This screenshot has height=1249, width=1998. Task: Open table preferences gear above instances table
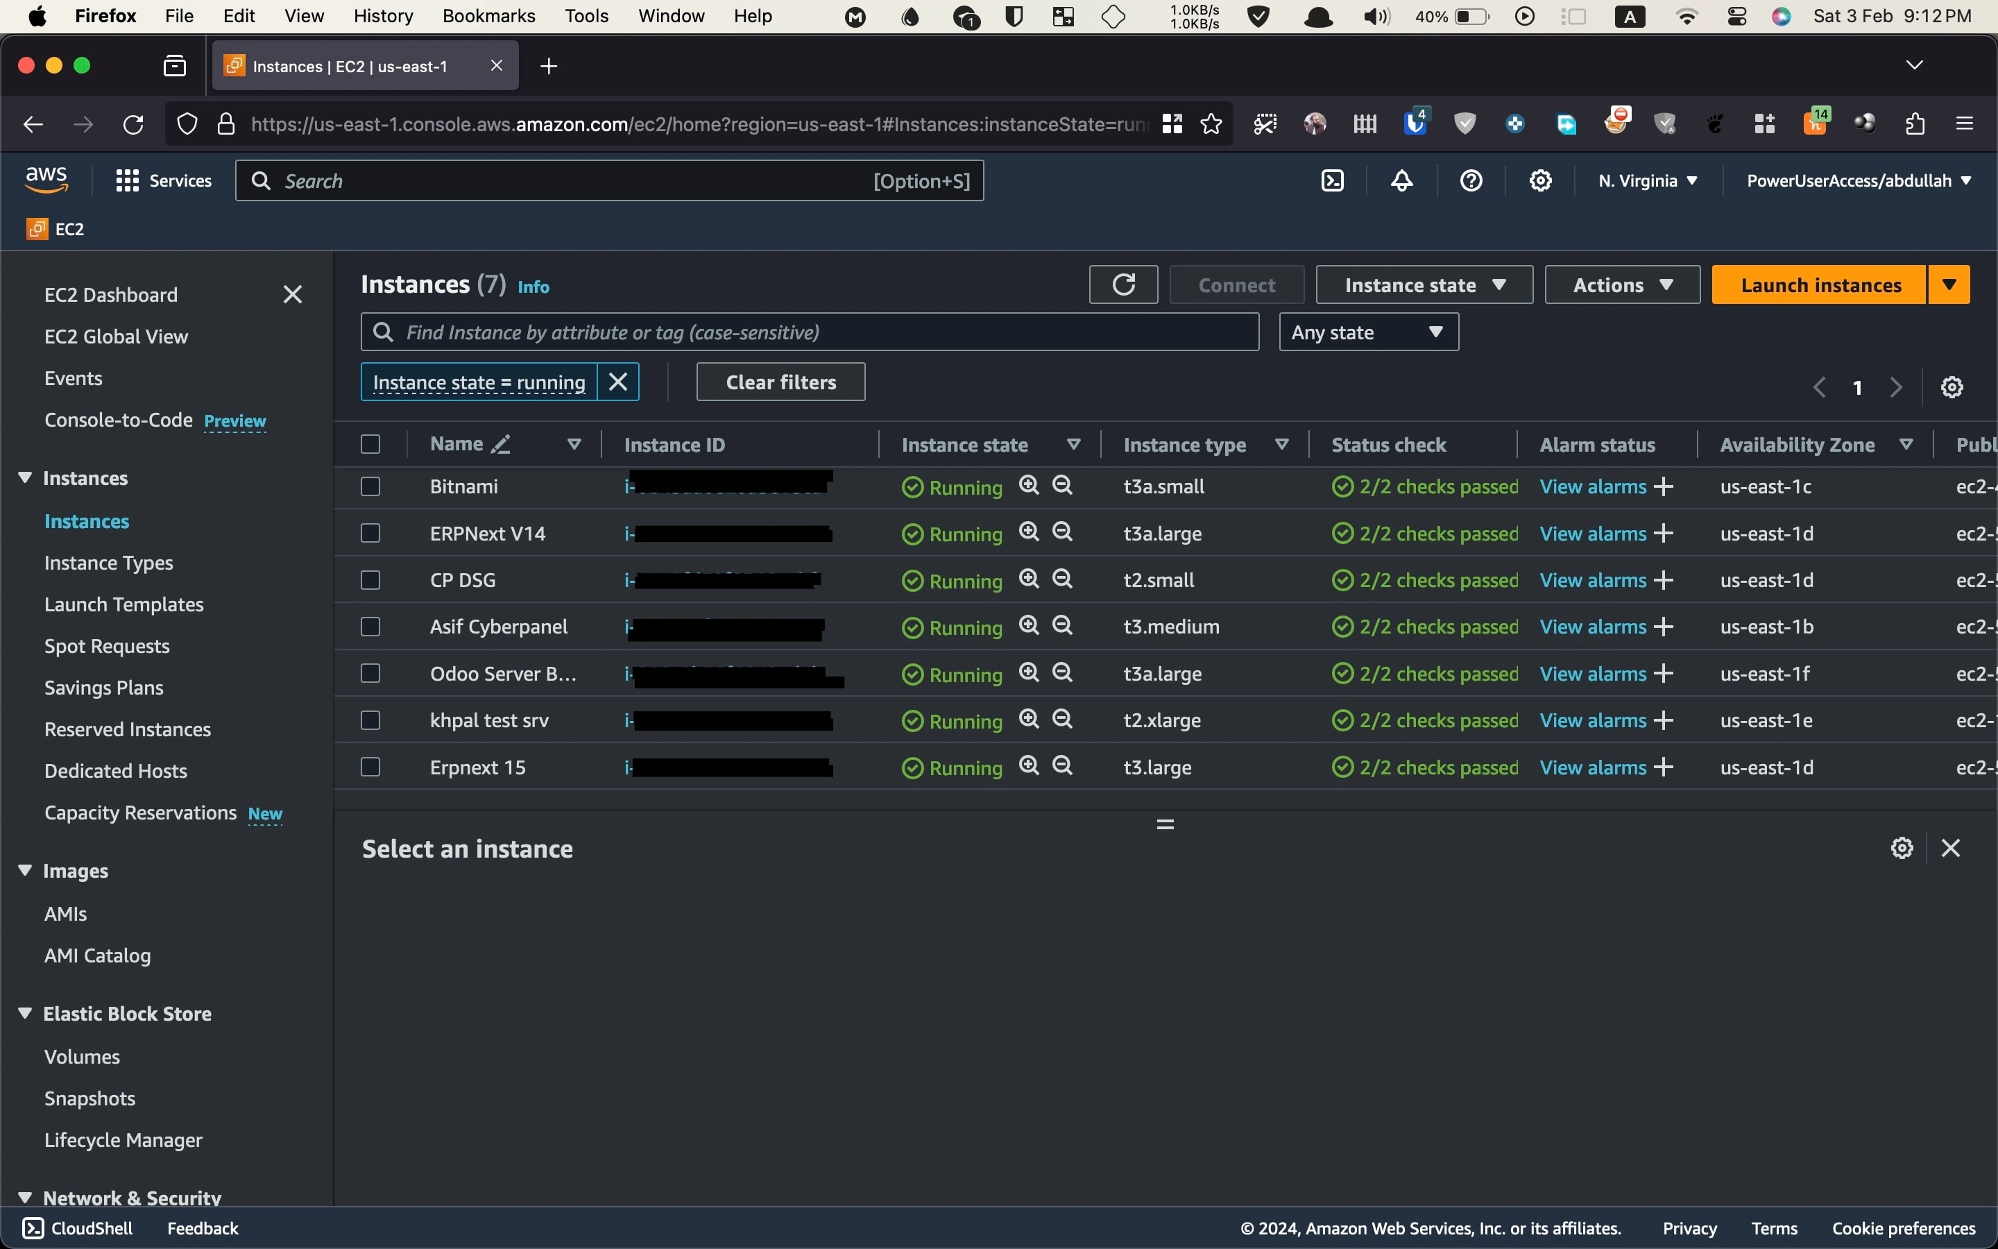click(1952, 386)
